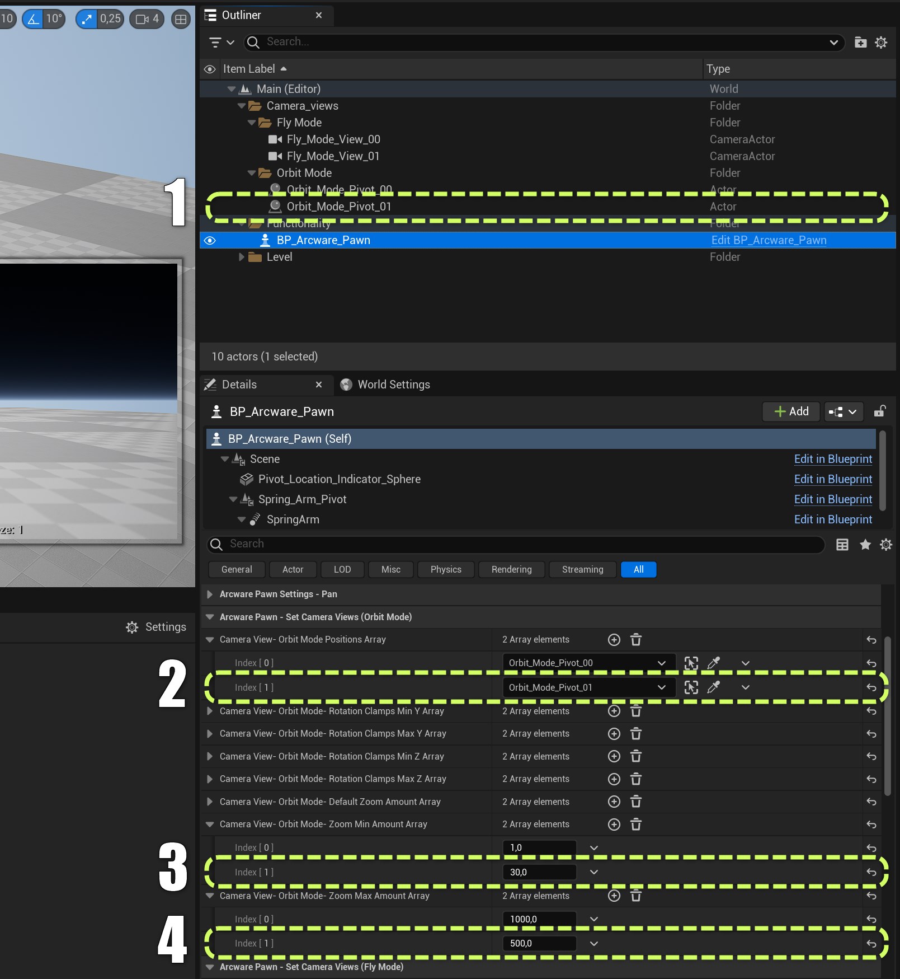This screenshot has height=979, width=900.
Task: Toggle visibility of BP_Arcware_Pawn
Action: (210, 241)
